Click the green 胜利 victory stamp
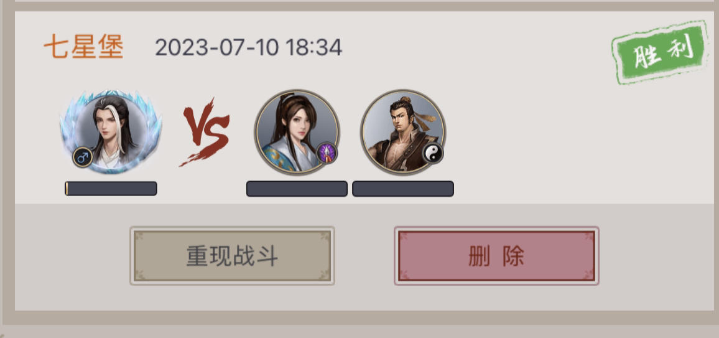The image size is (719, 338). tap(661, 53)
